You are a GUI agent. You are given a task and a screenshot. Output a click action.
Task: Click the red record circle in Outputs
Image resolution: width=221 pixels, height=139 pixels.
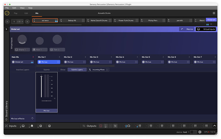101,126
